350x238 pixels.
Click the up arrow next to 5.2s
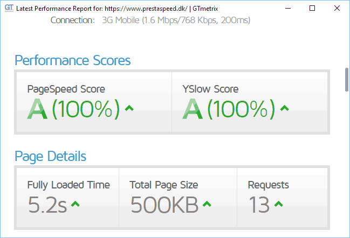(76, 205)
